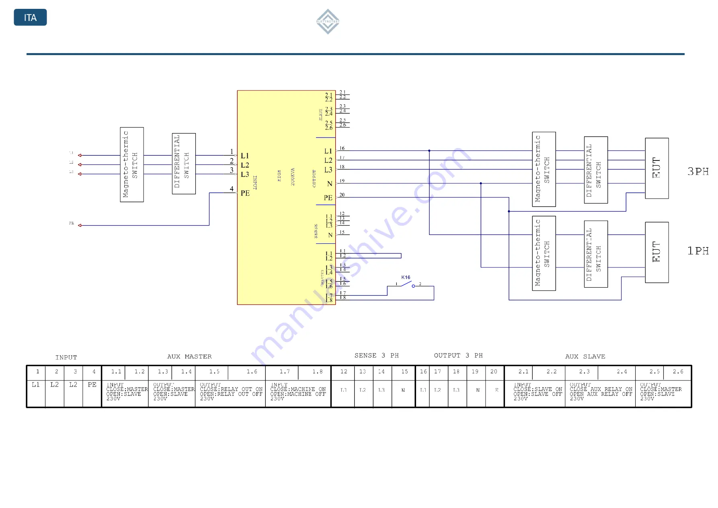
Task: Select the EUT block beside 1PH label
Action: [657, 252]
